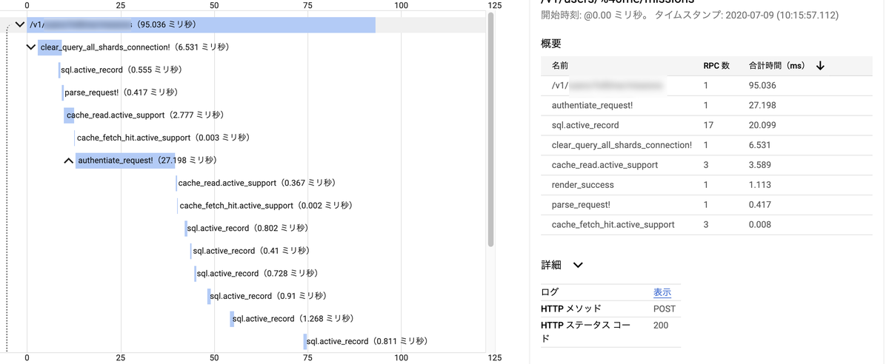Click render_success in the summary table
Image resolution: width=889 pixels, height=364 pixels.
coord(583,185)
